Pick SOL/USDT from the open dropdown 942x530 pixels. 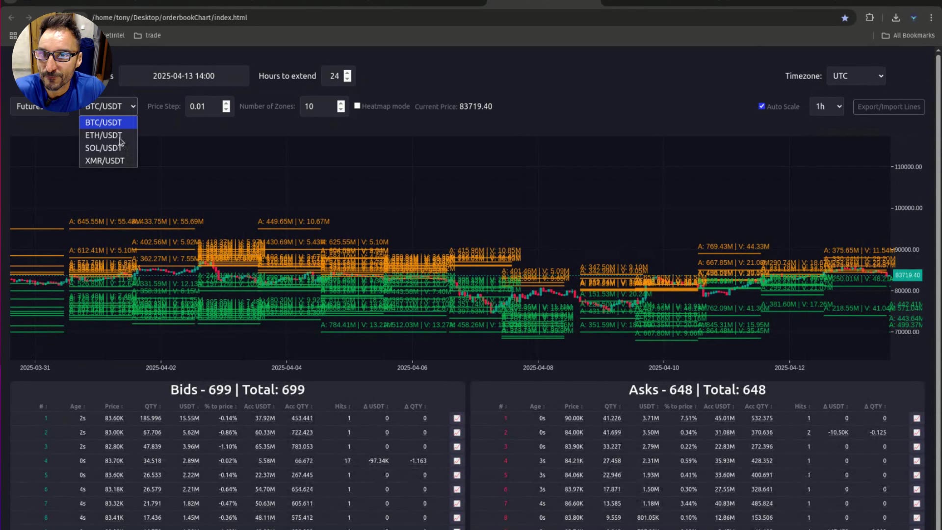click(x=103, y=148)
